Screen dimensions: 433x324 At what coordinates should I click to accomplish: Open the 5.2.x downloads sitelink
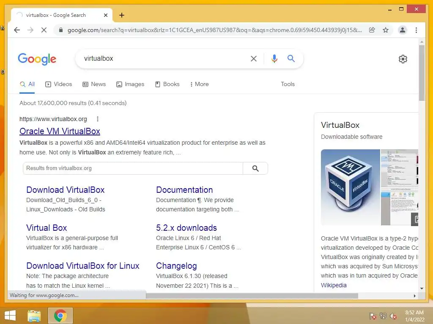pyautogui.click(x=186, y=228)
